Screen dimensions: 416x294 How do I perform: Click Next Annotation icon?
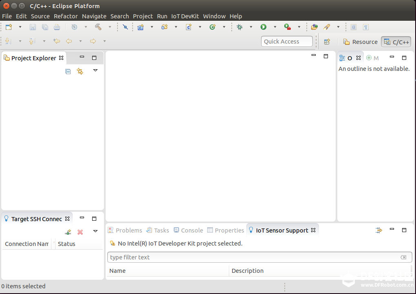[x=8, y=41]
